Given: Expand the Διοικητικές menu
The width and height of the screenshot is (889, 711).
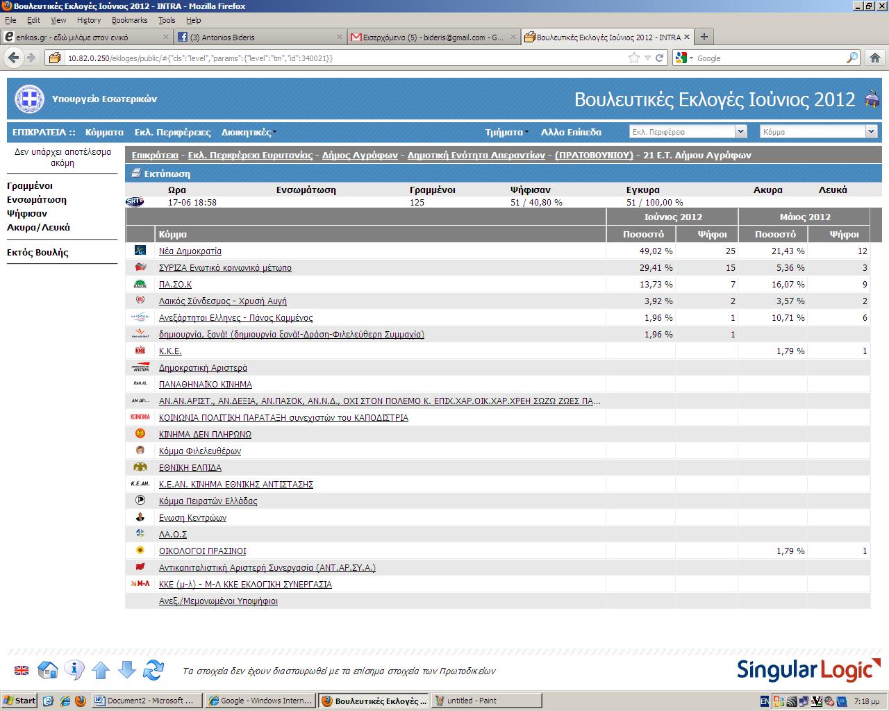Looking at the screenshot, I should (x=248, y=132).
